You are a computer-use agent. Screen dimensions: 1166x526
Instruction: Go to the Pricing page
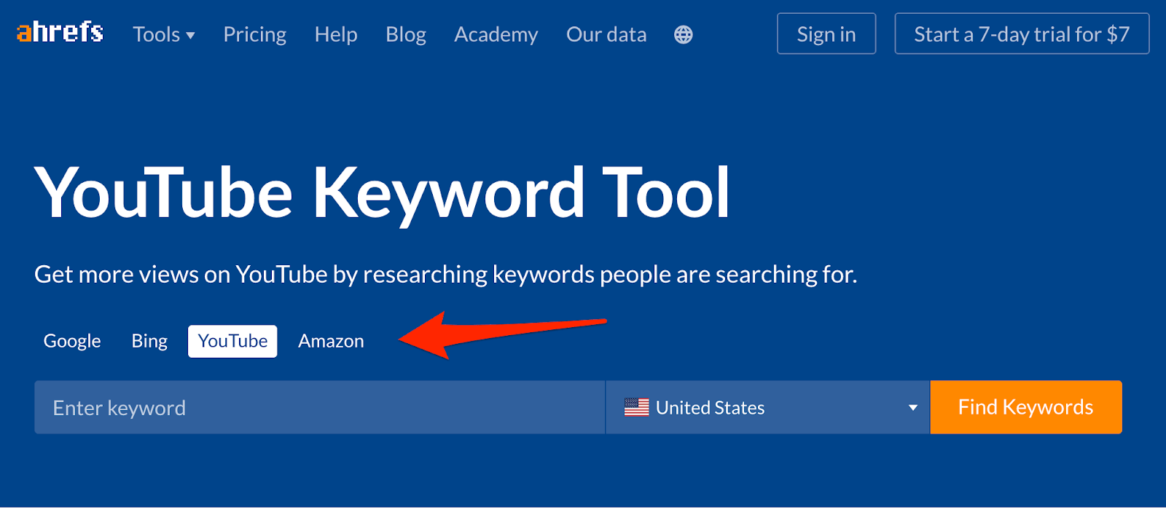pos(255,34)
